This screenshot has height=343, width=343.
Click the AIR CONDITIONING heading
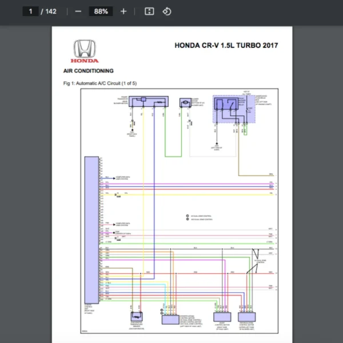tap(88, 71)
